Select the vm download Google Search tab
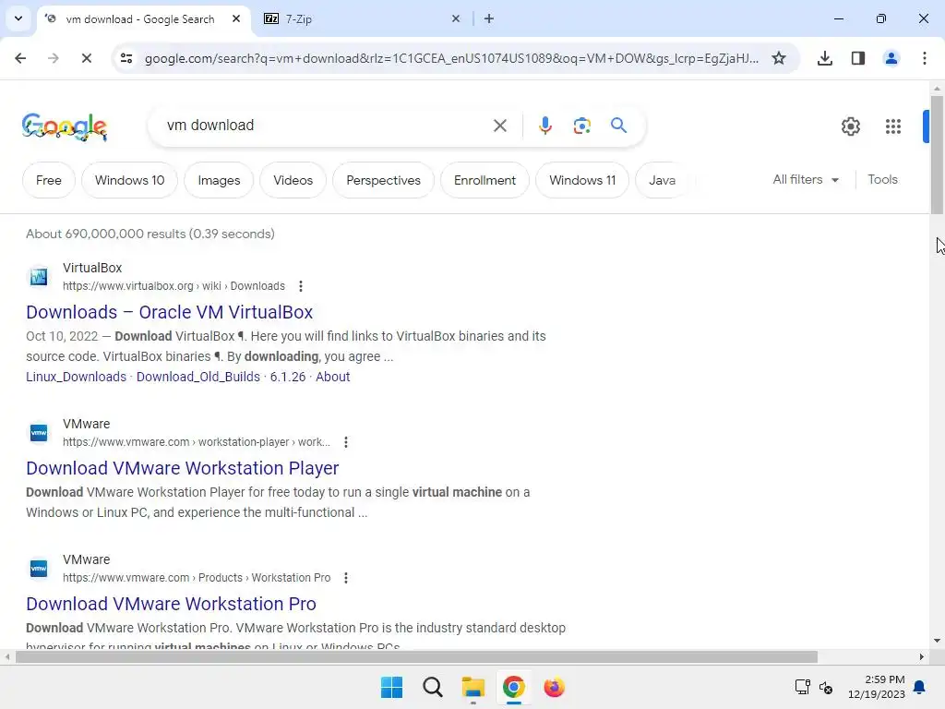Image resolution: width=945 pixels, height=709 pixels. click(x=143, y=18)
